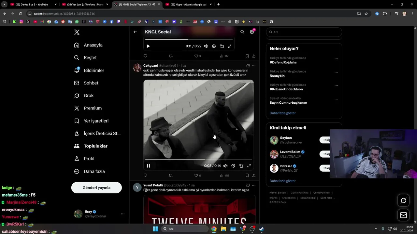Open more options for Nusaybin trend
The image size is (417, 234).
[x=336, y=72]
